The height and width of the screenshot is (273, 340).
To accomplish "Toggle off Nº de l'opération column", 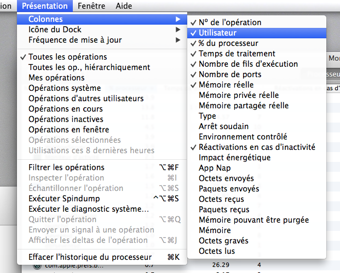I will point(230,22).
